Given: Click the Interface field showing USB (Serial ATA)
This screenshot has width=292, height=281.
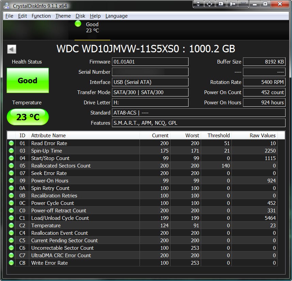Looking at the screenshot, I should [x=150, y=82].
